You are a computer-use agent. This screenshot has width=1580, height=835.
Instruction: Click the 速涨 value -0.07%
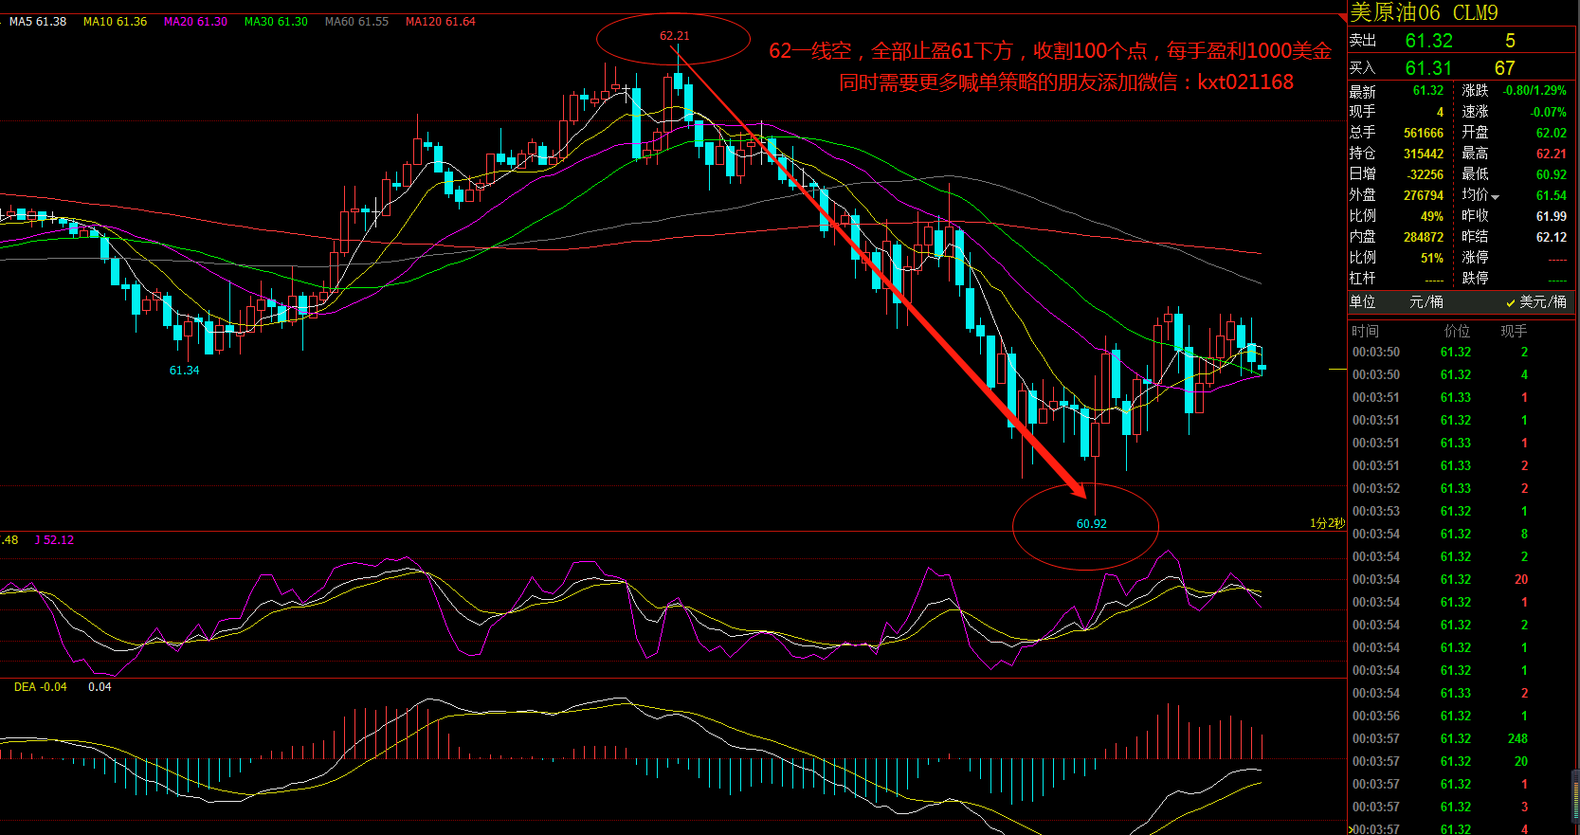click(1549, 112)
